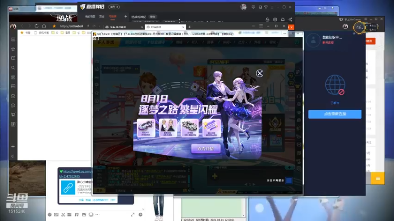
Task: Focus the browser address bar URL
Action: click(x=71, y=26)
